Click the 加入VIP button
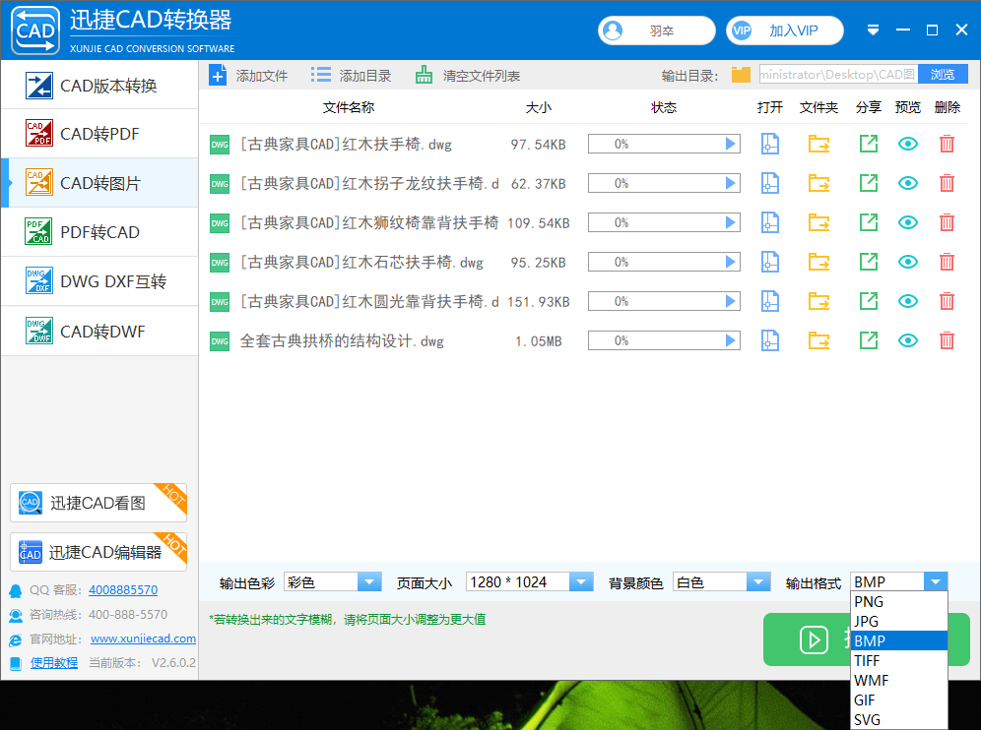Viewport: 981px width, 730px height. tap(785, 30)
